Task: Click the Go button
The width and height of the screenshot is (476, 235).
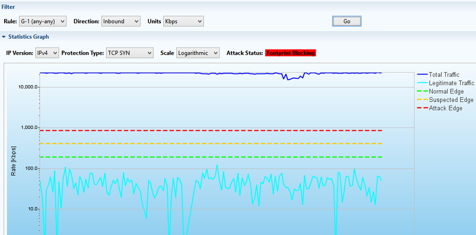Action: coord(347,21)
